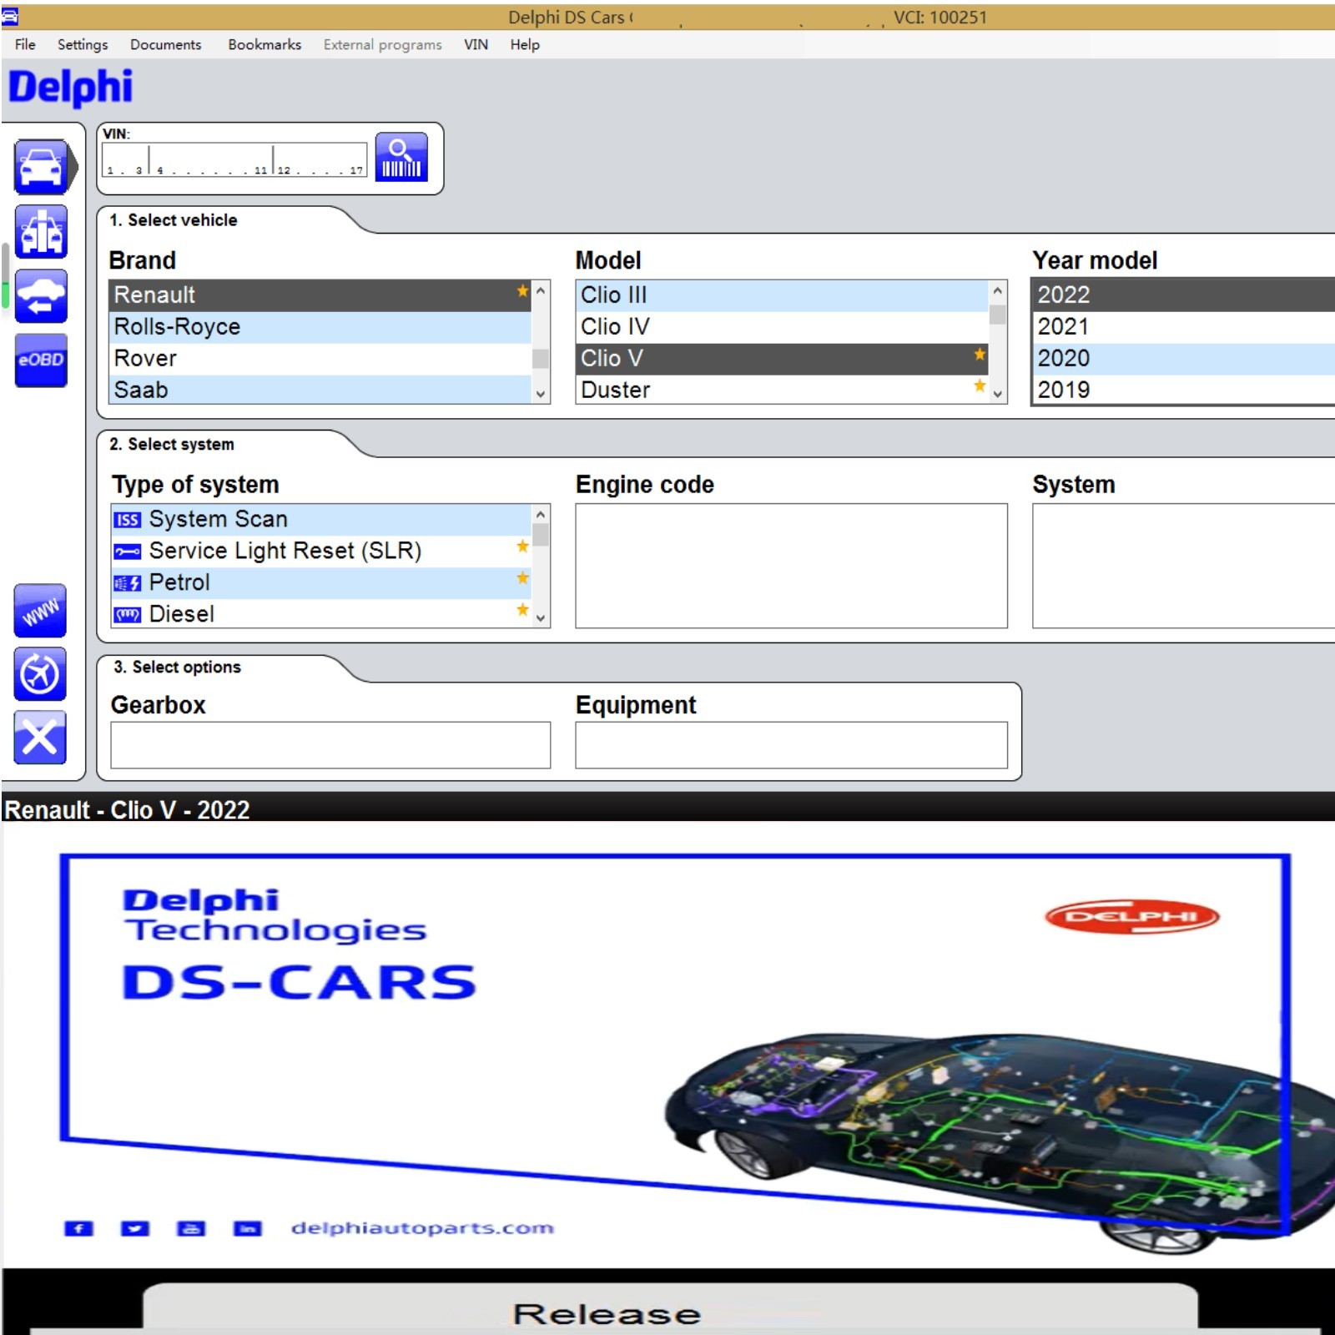
Task: Open the car history arrow icon
Action: pyautogui.click(x=41, y=296)
